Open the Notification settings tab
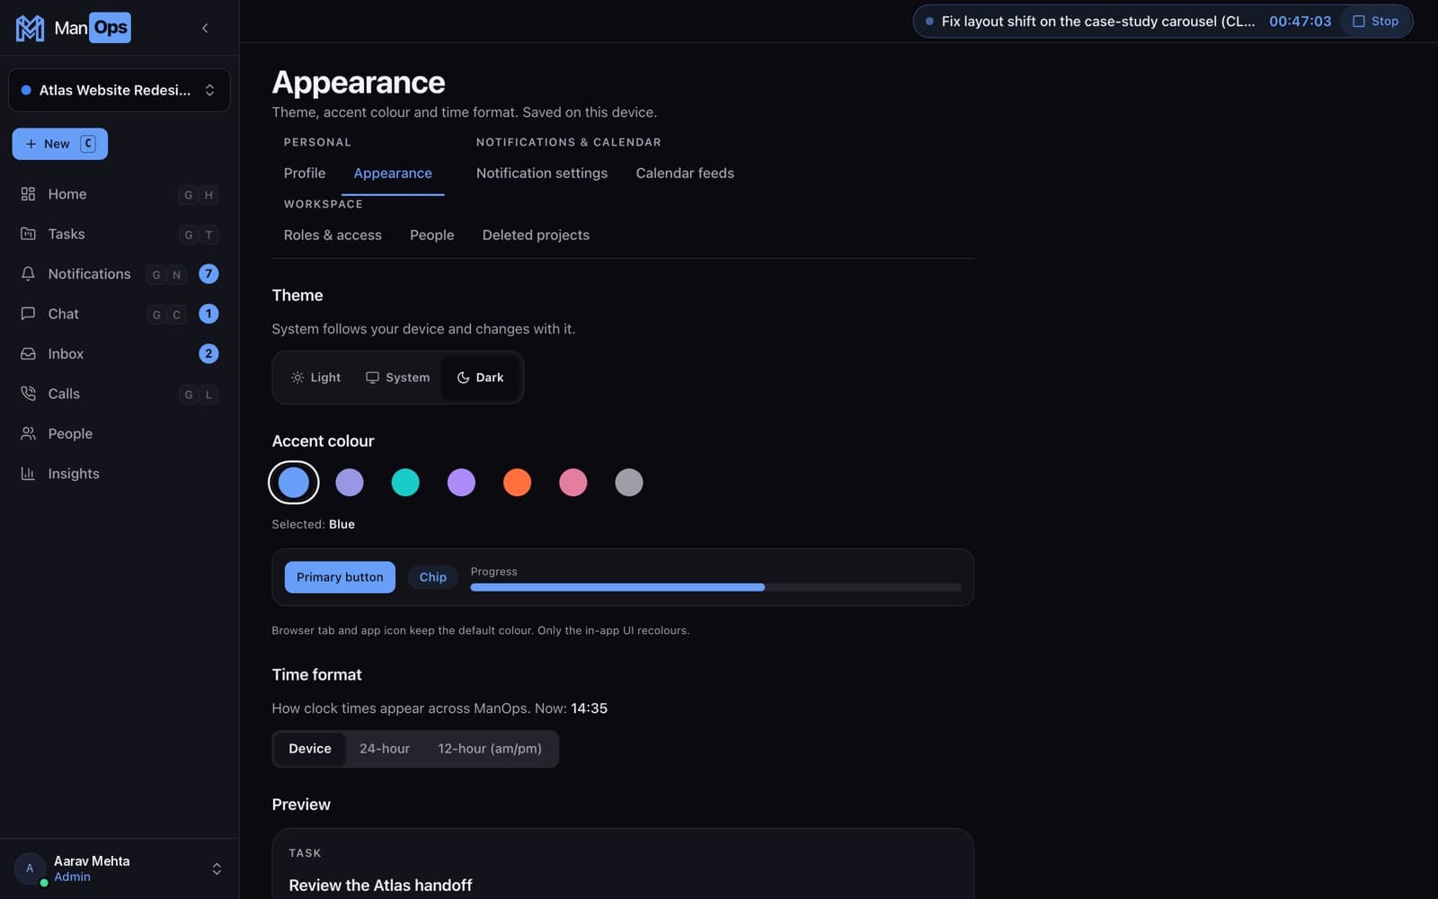 [x=542, y=174]
